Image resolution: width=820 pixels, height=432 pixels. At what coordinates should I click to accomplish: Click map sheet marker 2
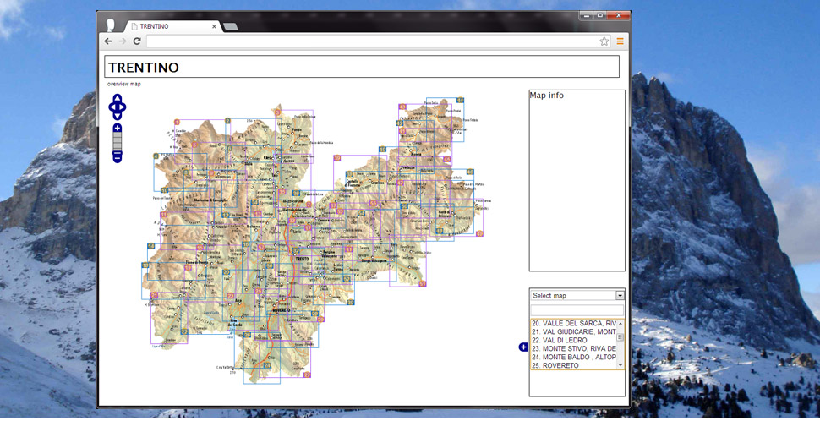click(227, 121)
